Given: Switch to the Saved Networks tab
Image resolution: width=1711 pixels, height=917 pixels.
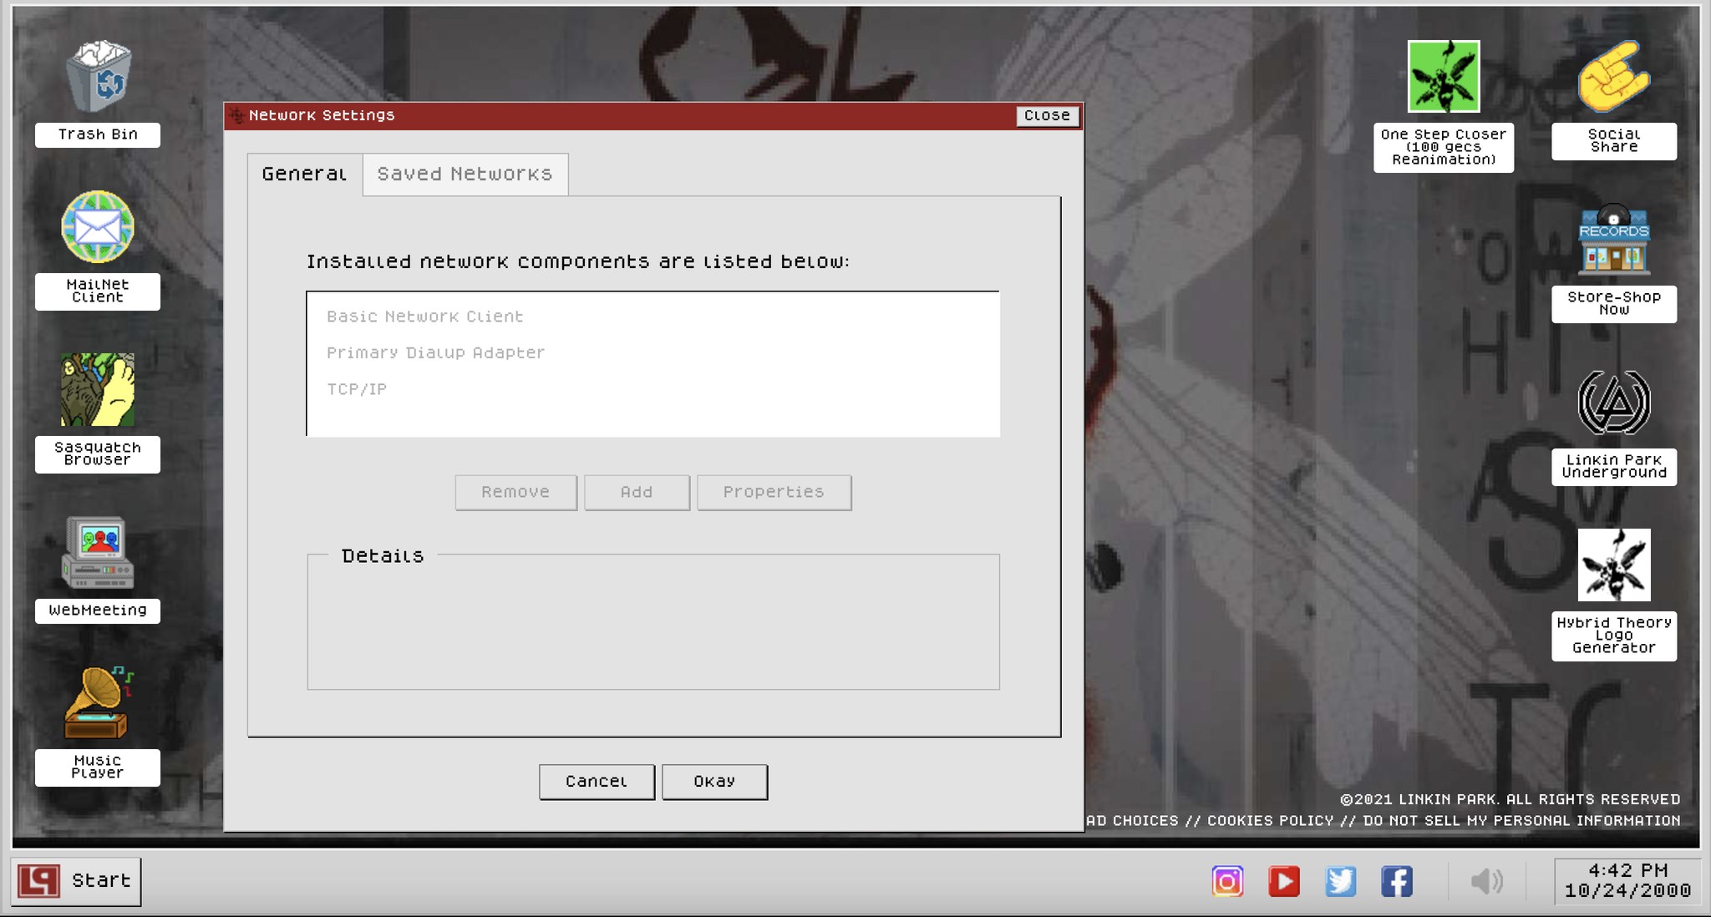Looking at the screenshot, I should 465,175.
